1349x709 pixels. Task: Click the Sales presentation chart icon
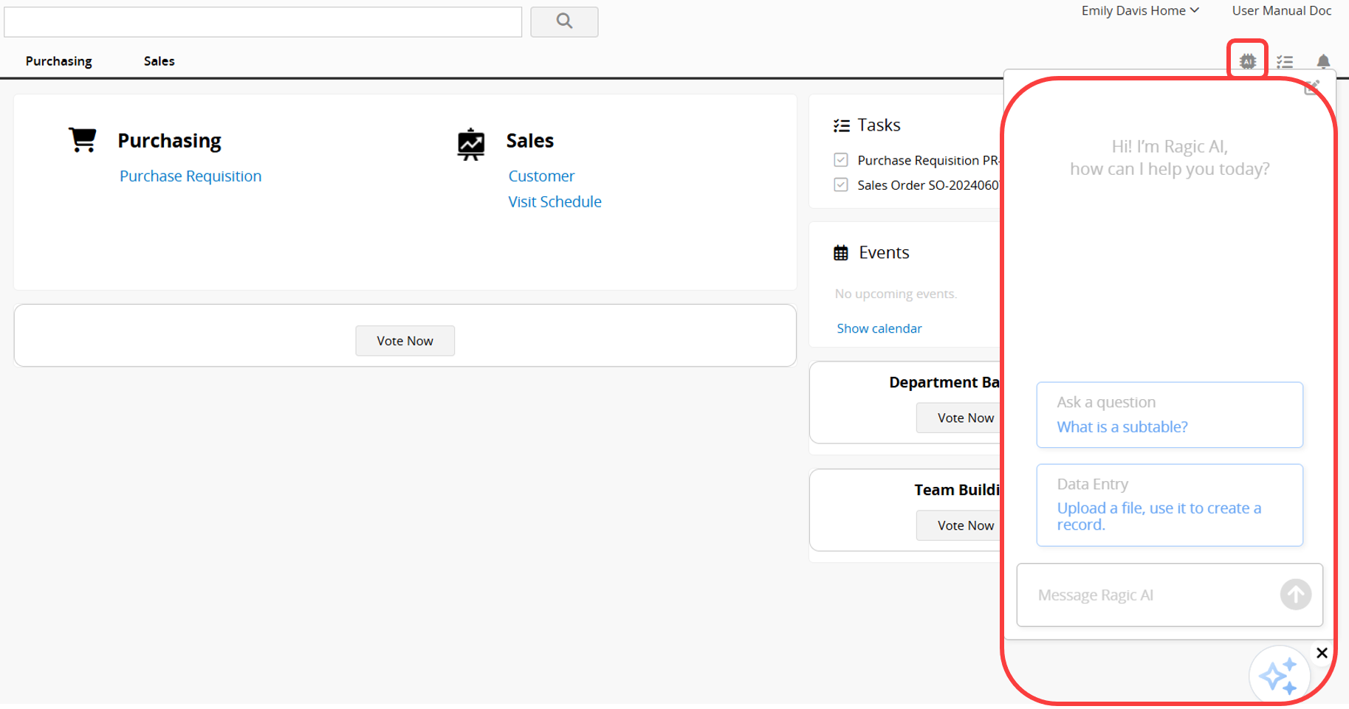pos(471,145)
